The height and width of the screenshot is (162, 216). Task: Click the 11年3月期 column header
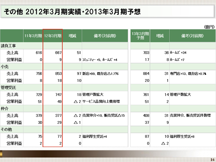[x=33, y=36]
